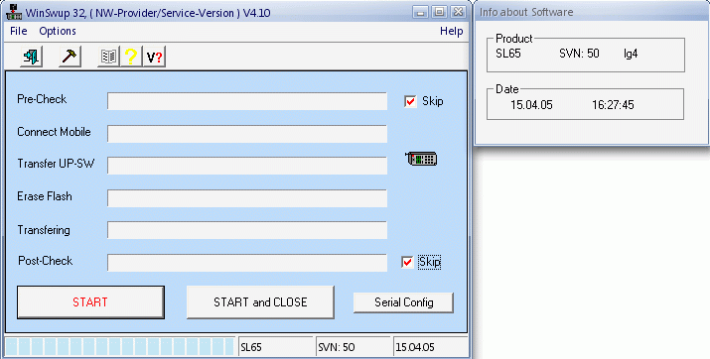Image resolution: width=710 pixels, height=359 pixels.
Task: Close the WinSwup 32 window
Action: tap(458, 12)
